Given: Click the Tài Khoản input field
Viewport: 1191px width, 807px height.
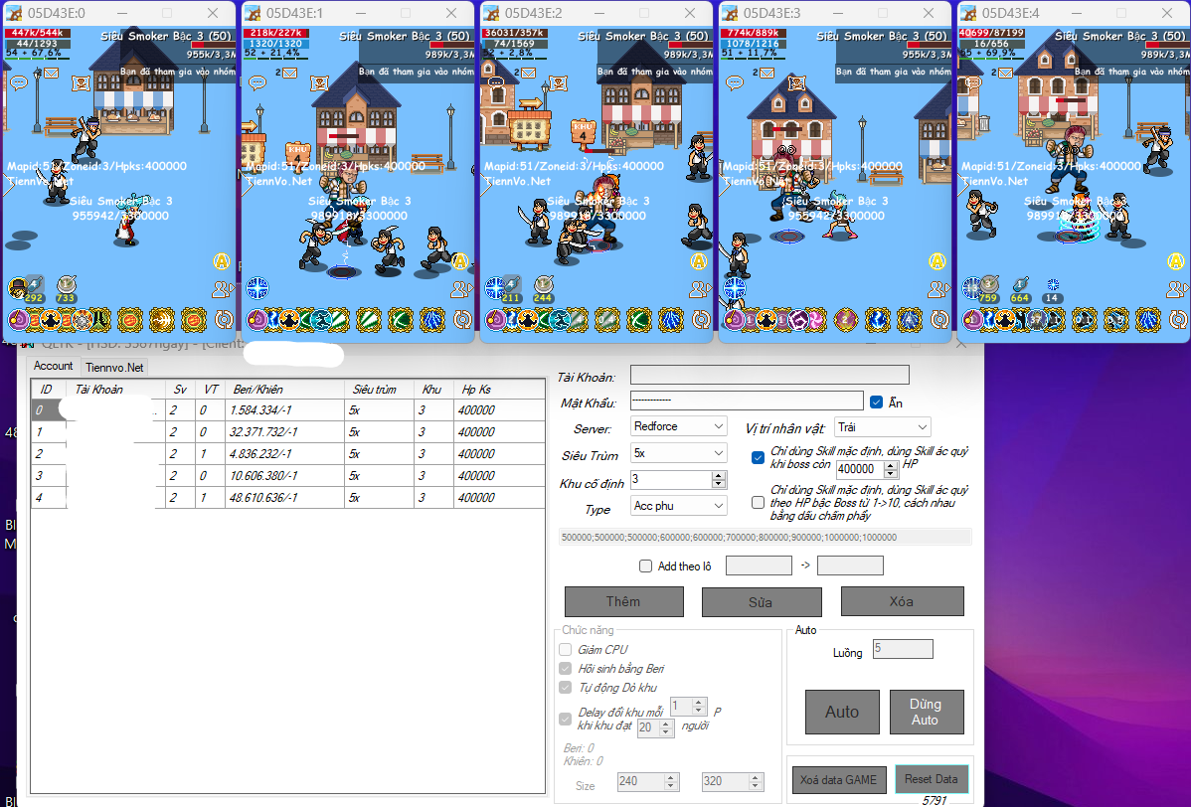Looking at the screenshot, I should click(769, 376).
